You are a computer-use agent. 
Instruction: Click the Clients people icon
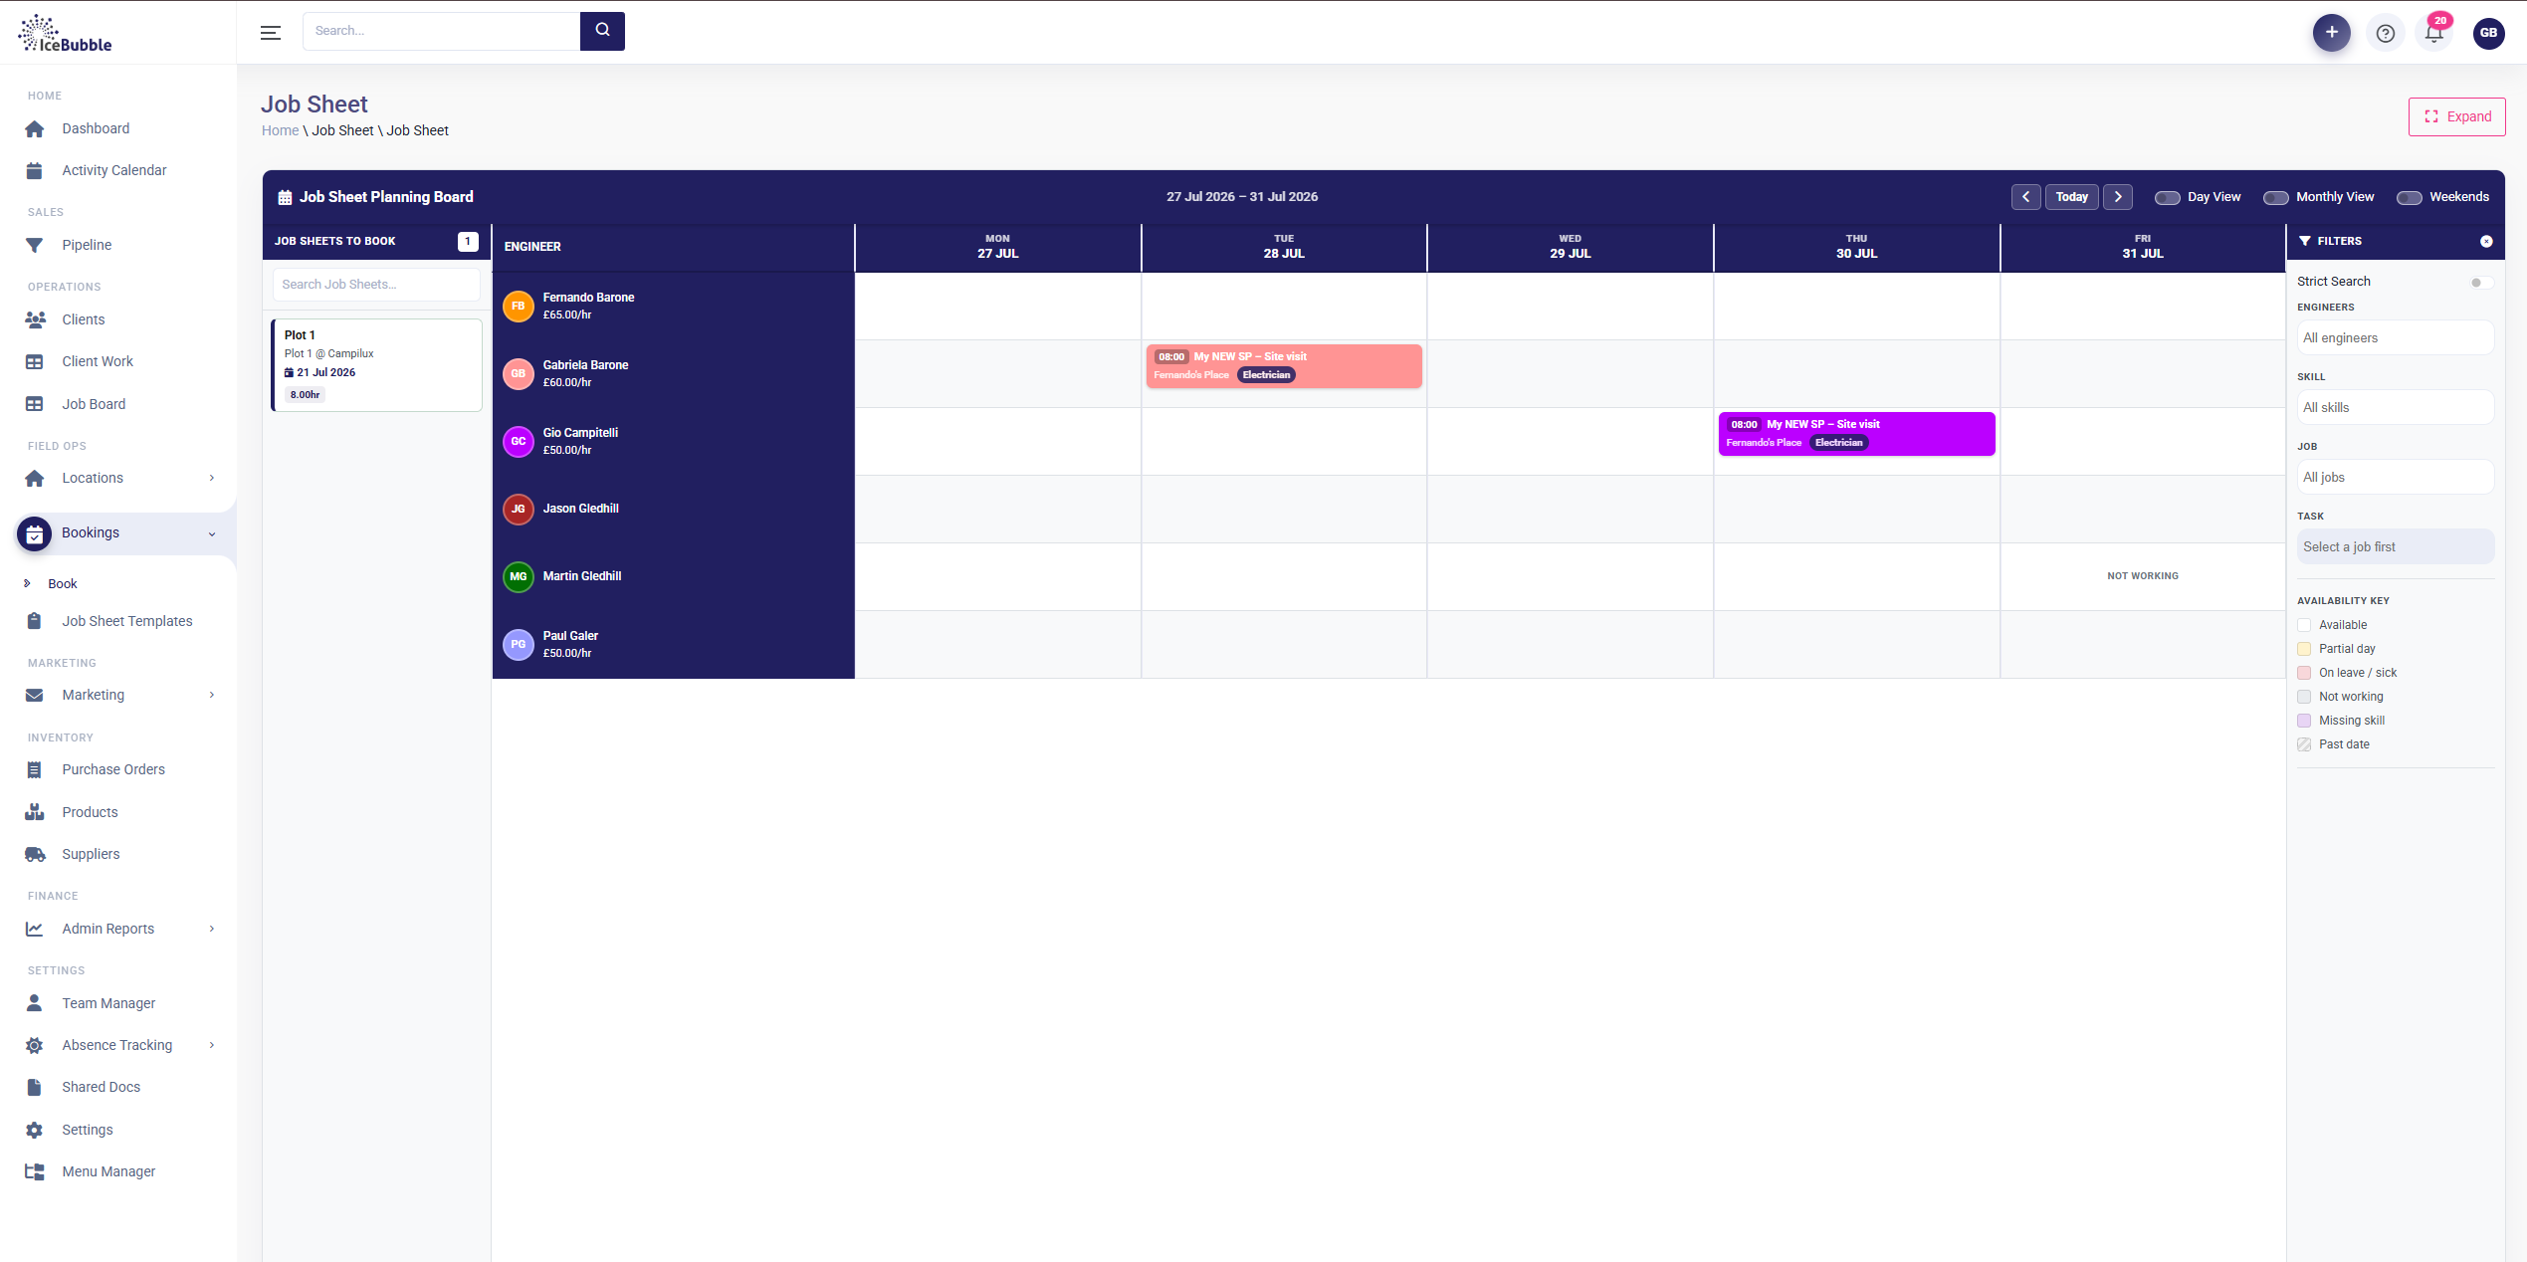point(35,319)
